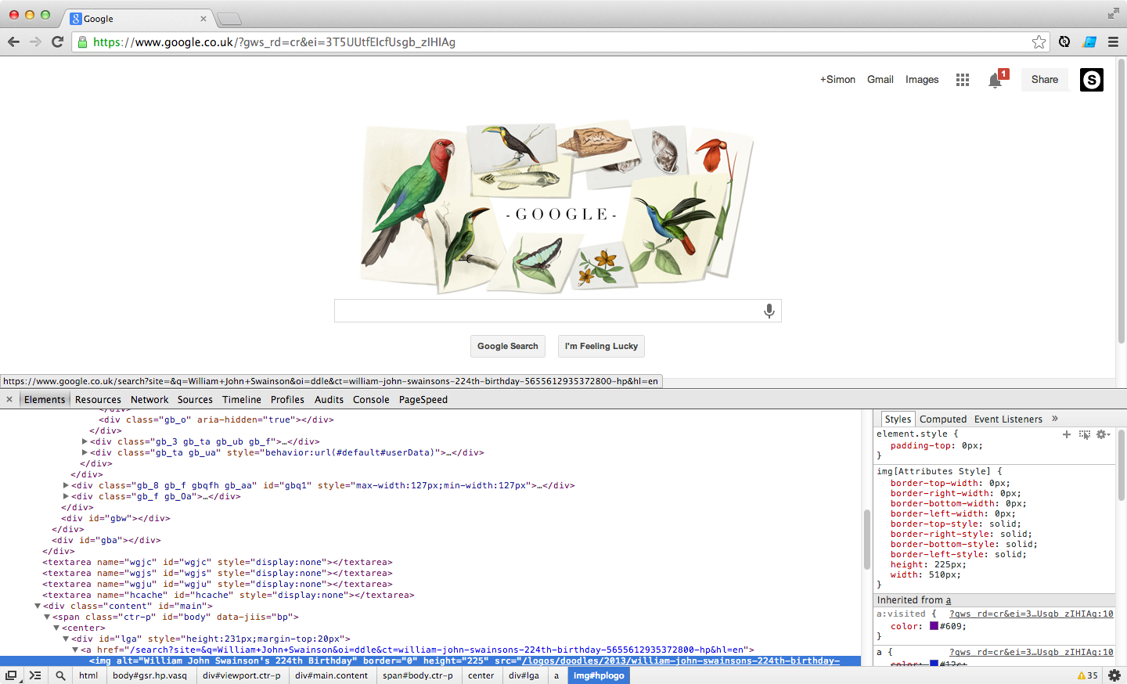The image size is (1127, 684).
Task: Click the purple #609 color swatch
Action: 934,626
